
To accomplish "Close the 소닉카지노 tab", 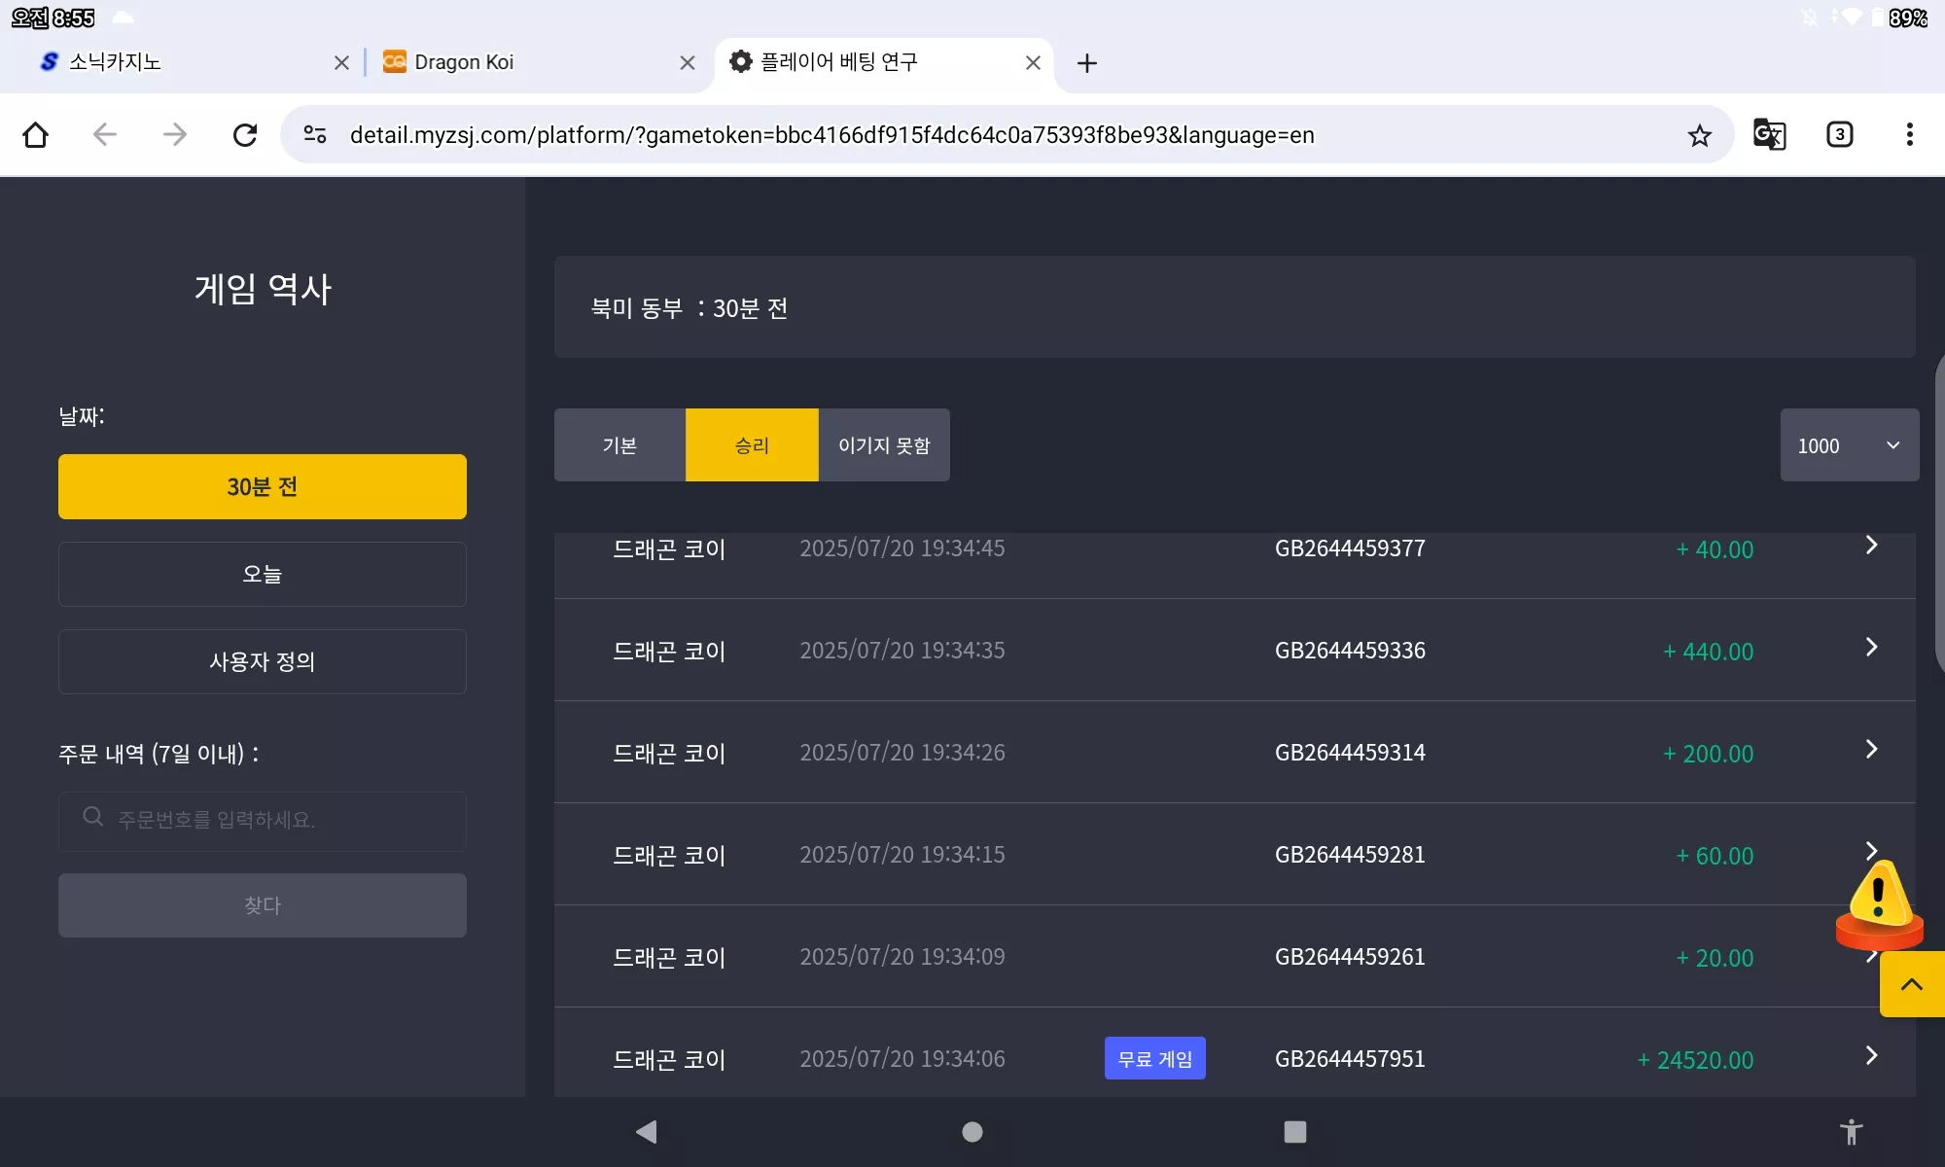I will point(341,63).
